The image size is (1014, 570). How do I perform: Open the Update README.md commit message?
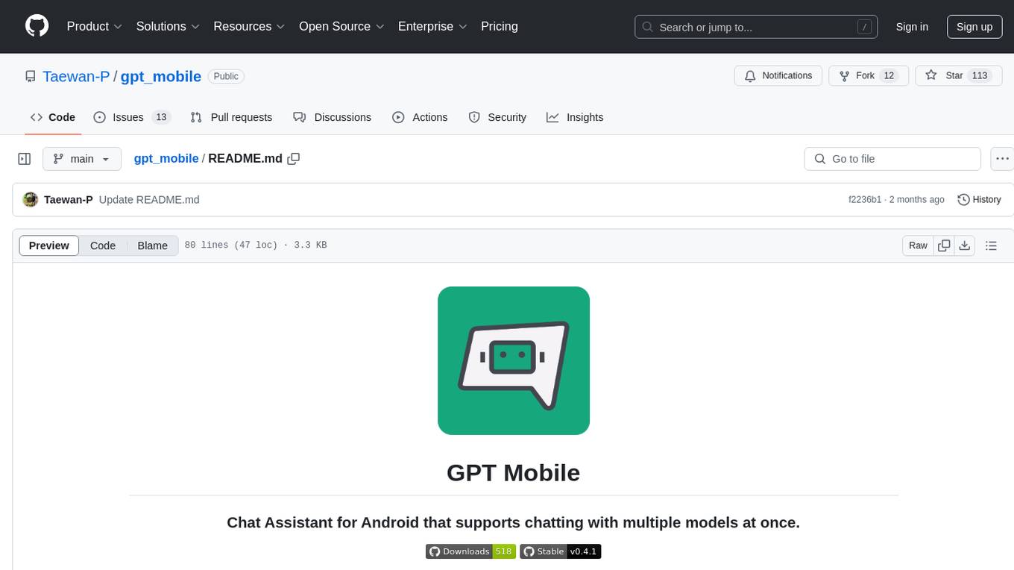pos(149,199)
